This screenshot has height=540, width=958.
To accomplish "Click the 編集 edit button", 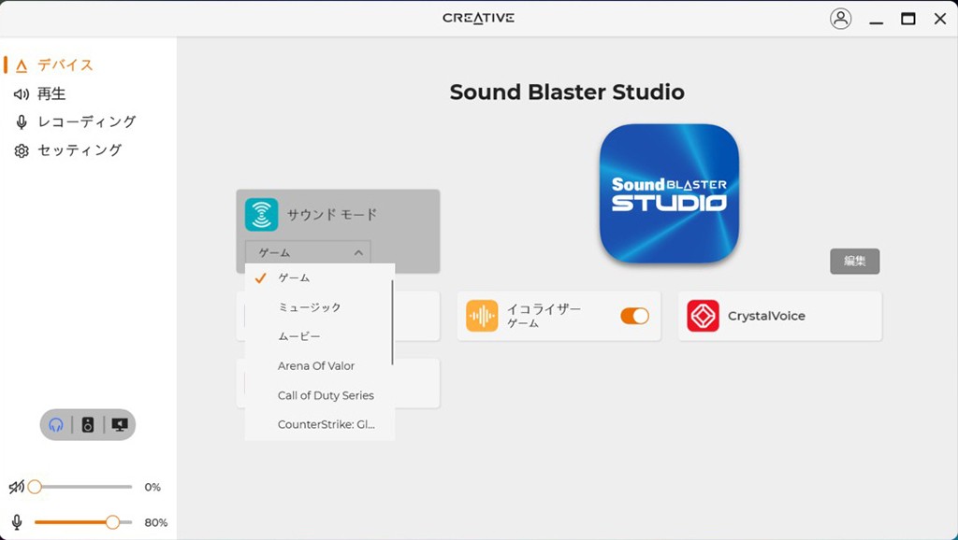I will coord(855,262).
